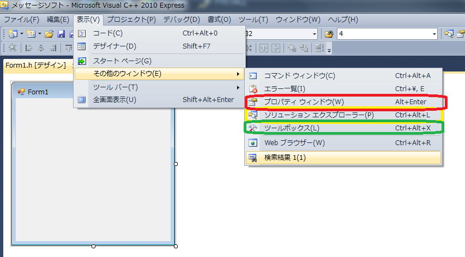This screenshot has width=465, height=257.
Task: Choose 検索結果 1(1) in submenu
Action: click(x=343, y=158)
